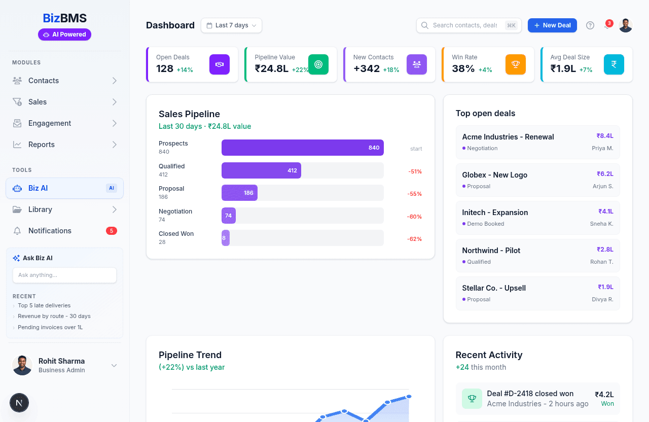Click the Pipeline Value target icon

tap(318, 64)
